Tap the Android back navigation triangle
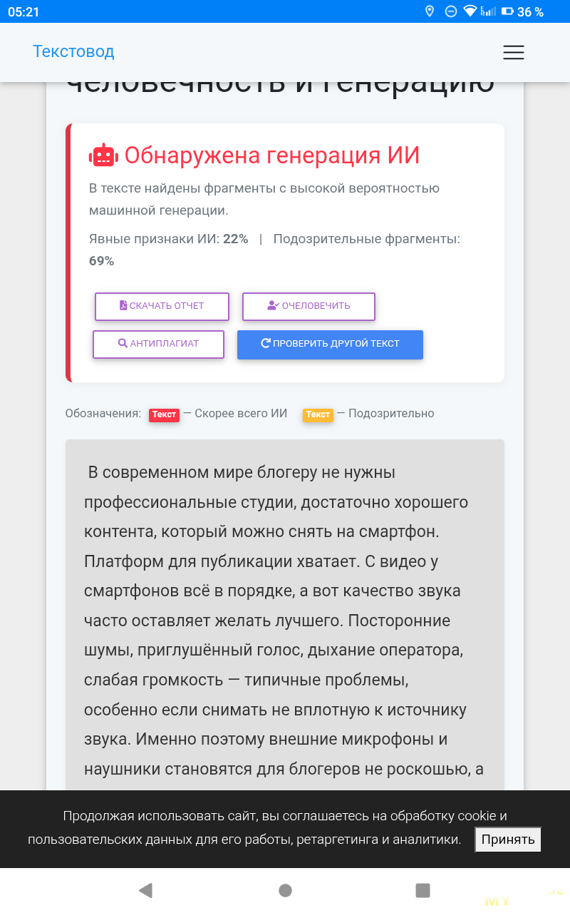The image size is (570, 913). [x=145, y=889]
